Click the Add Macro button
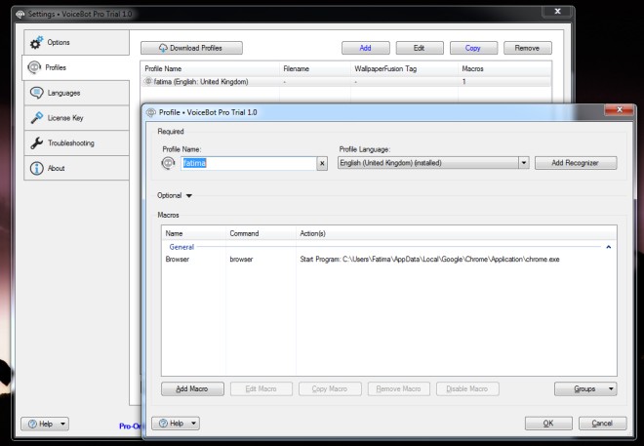The image size is (644, 446). click(x=192, y=388)
